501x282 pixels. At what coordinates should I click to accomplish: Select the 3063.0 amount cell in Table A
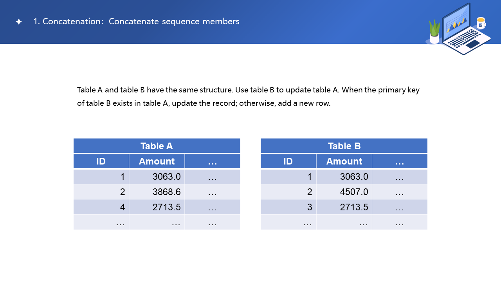[x=157, y=177]
